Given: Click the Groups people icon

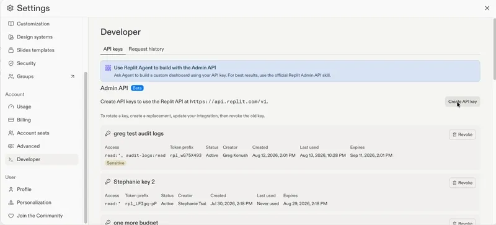Looking at the screenshot, I should [11, 77].
